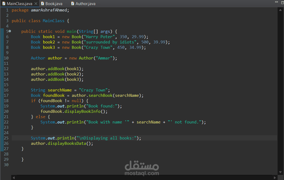
Task: Click the book3 variable declaration
Action: [49, 47]
